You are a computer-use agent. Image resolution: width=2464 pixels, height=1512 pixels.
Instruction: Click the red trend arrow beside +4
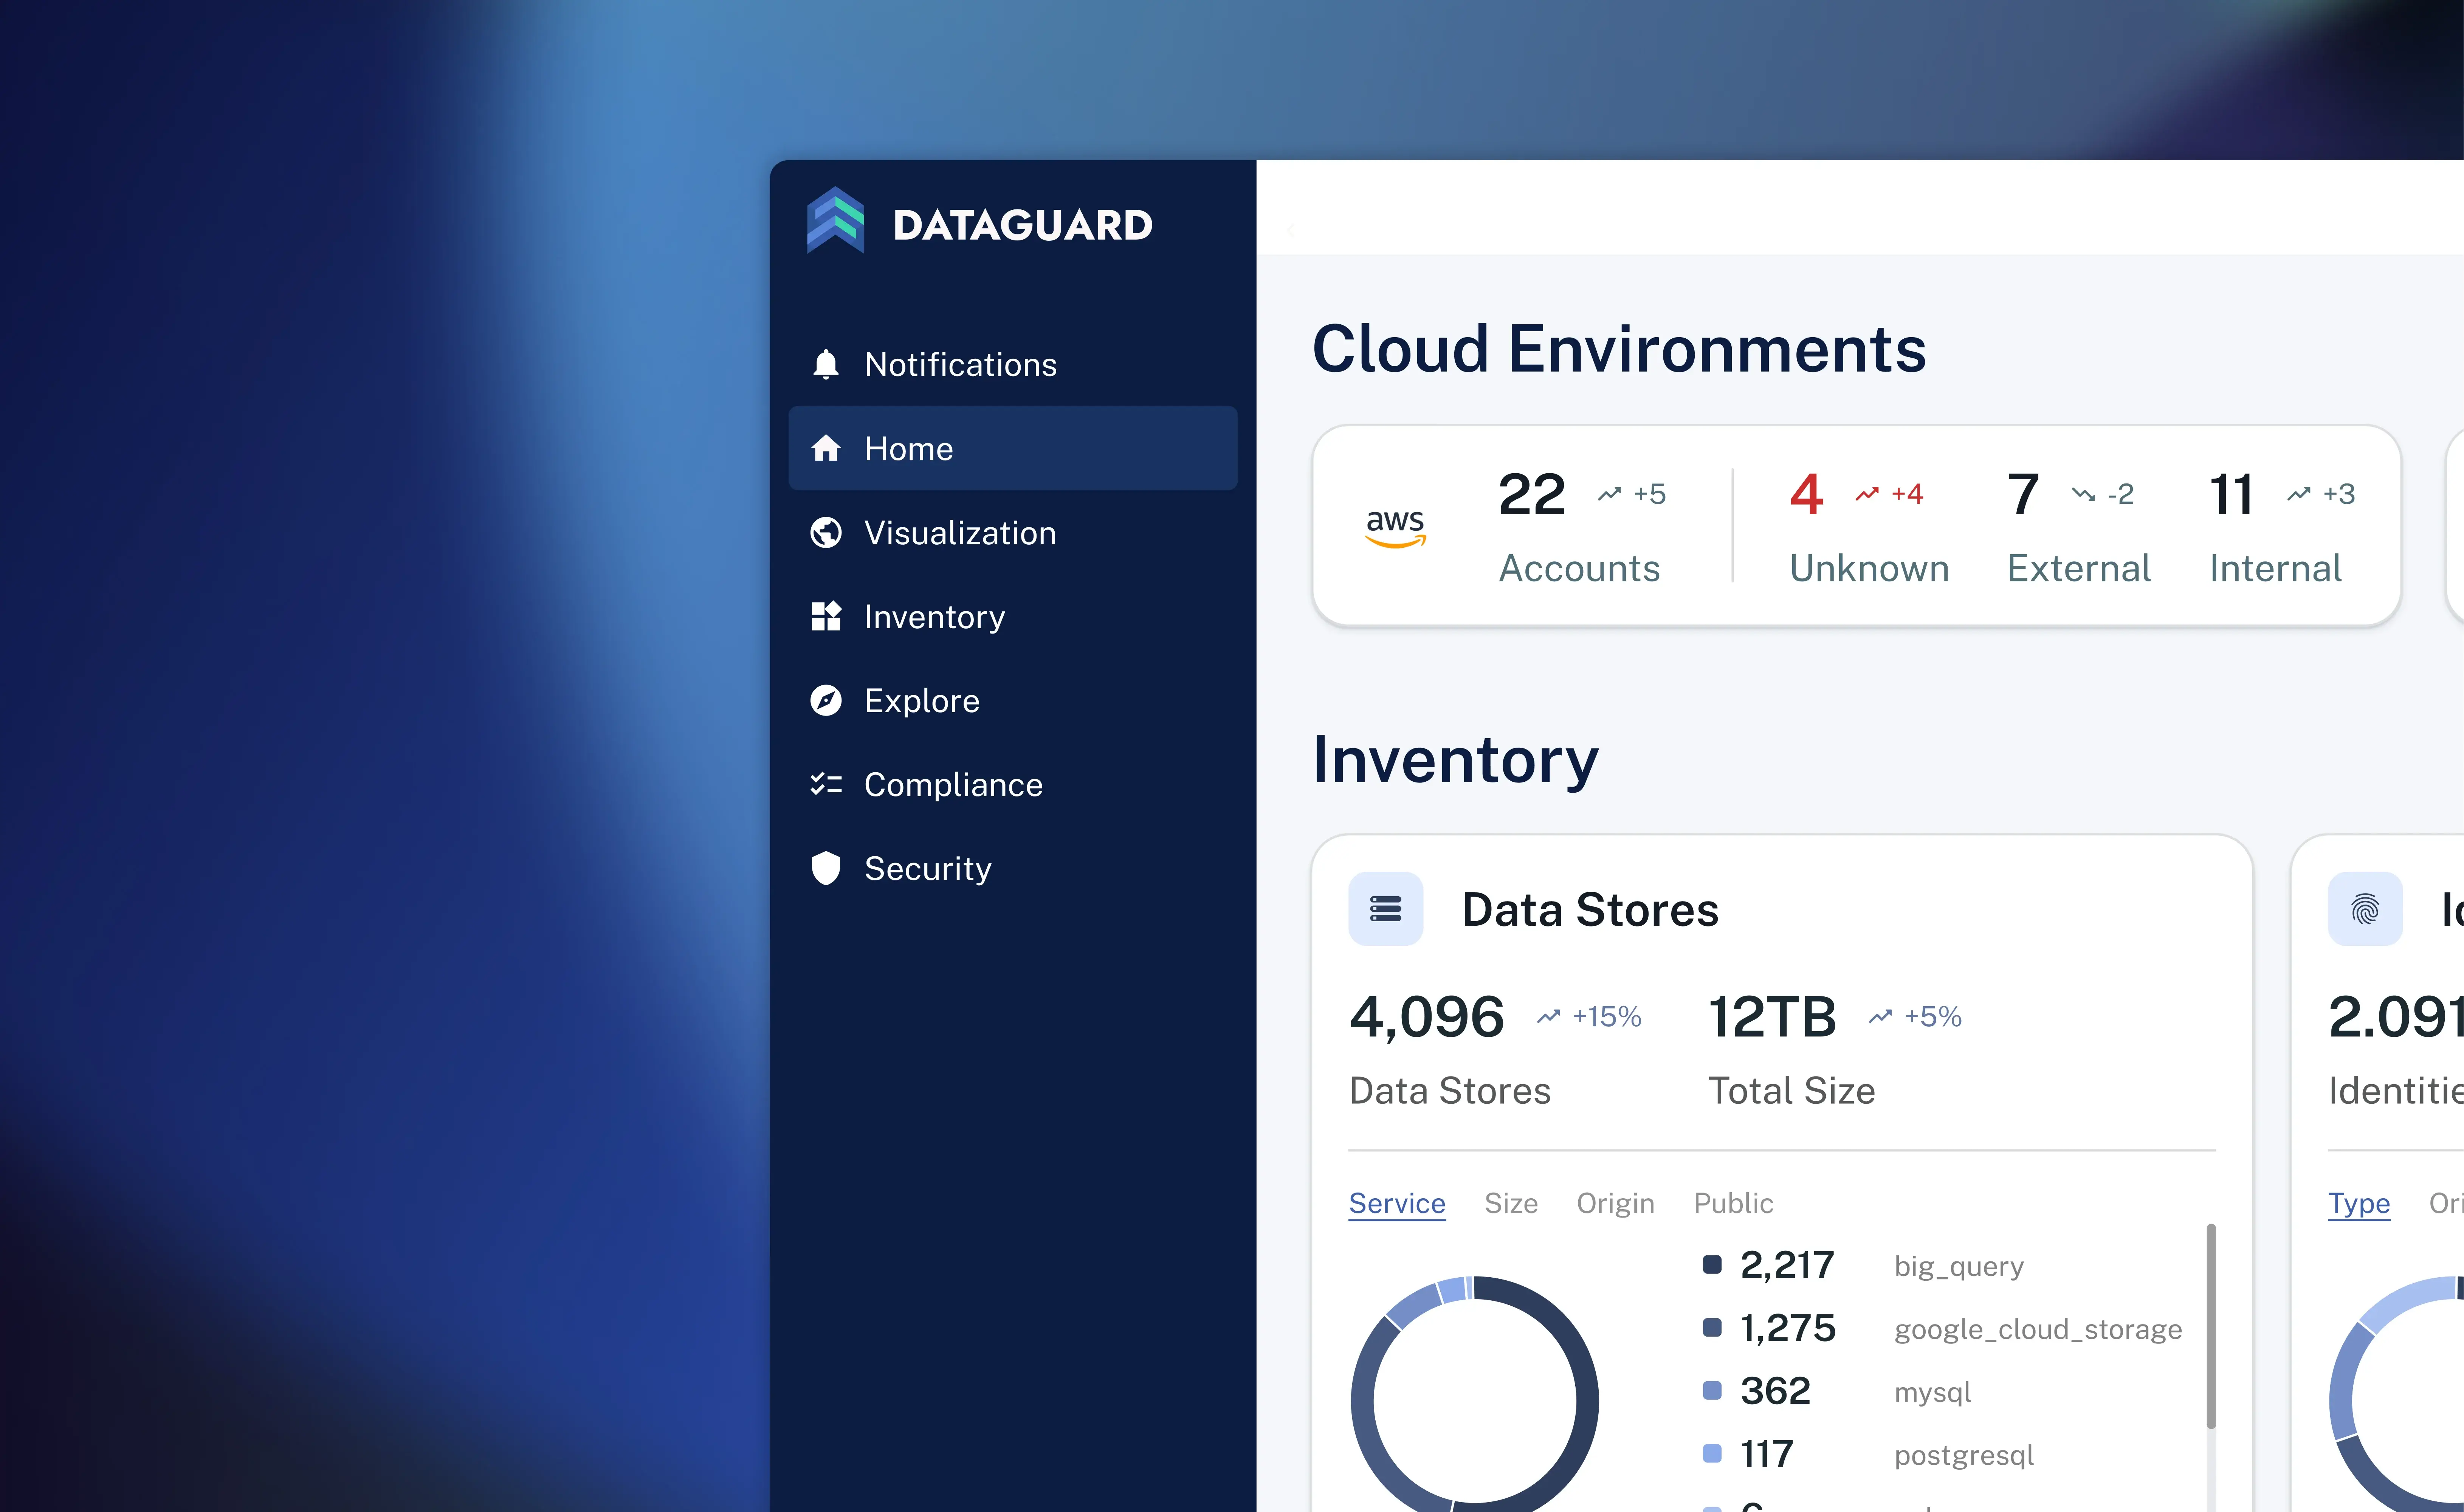point(1867,494)
